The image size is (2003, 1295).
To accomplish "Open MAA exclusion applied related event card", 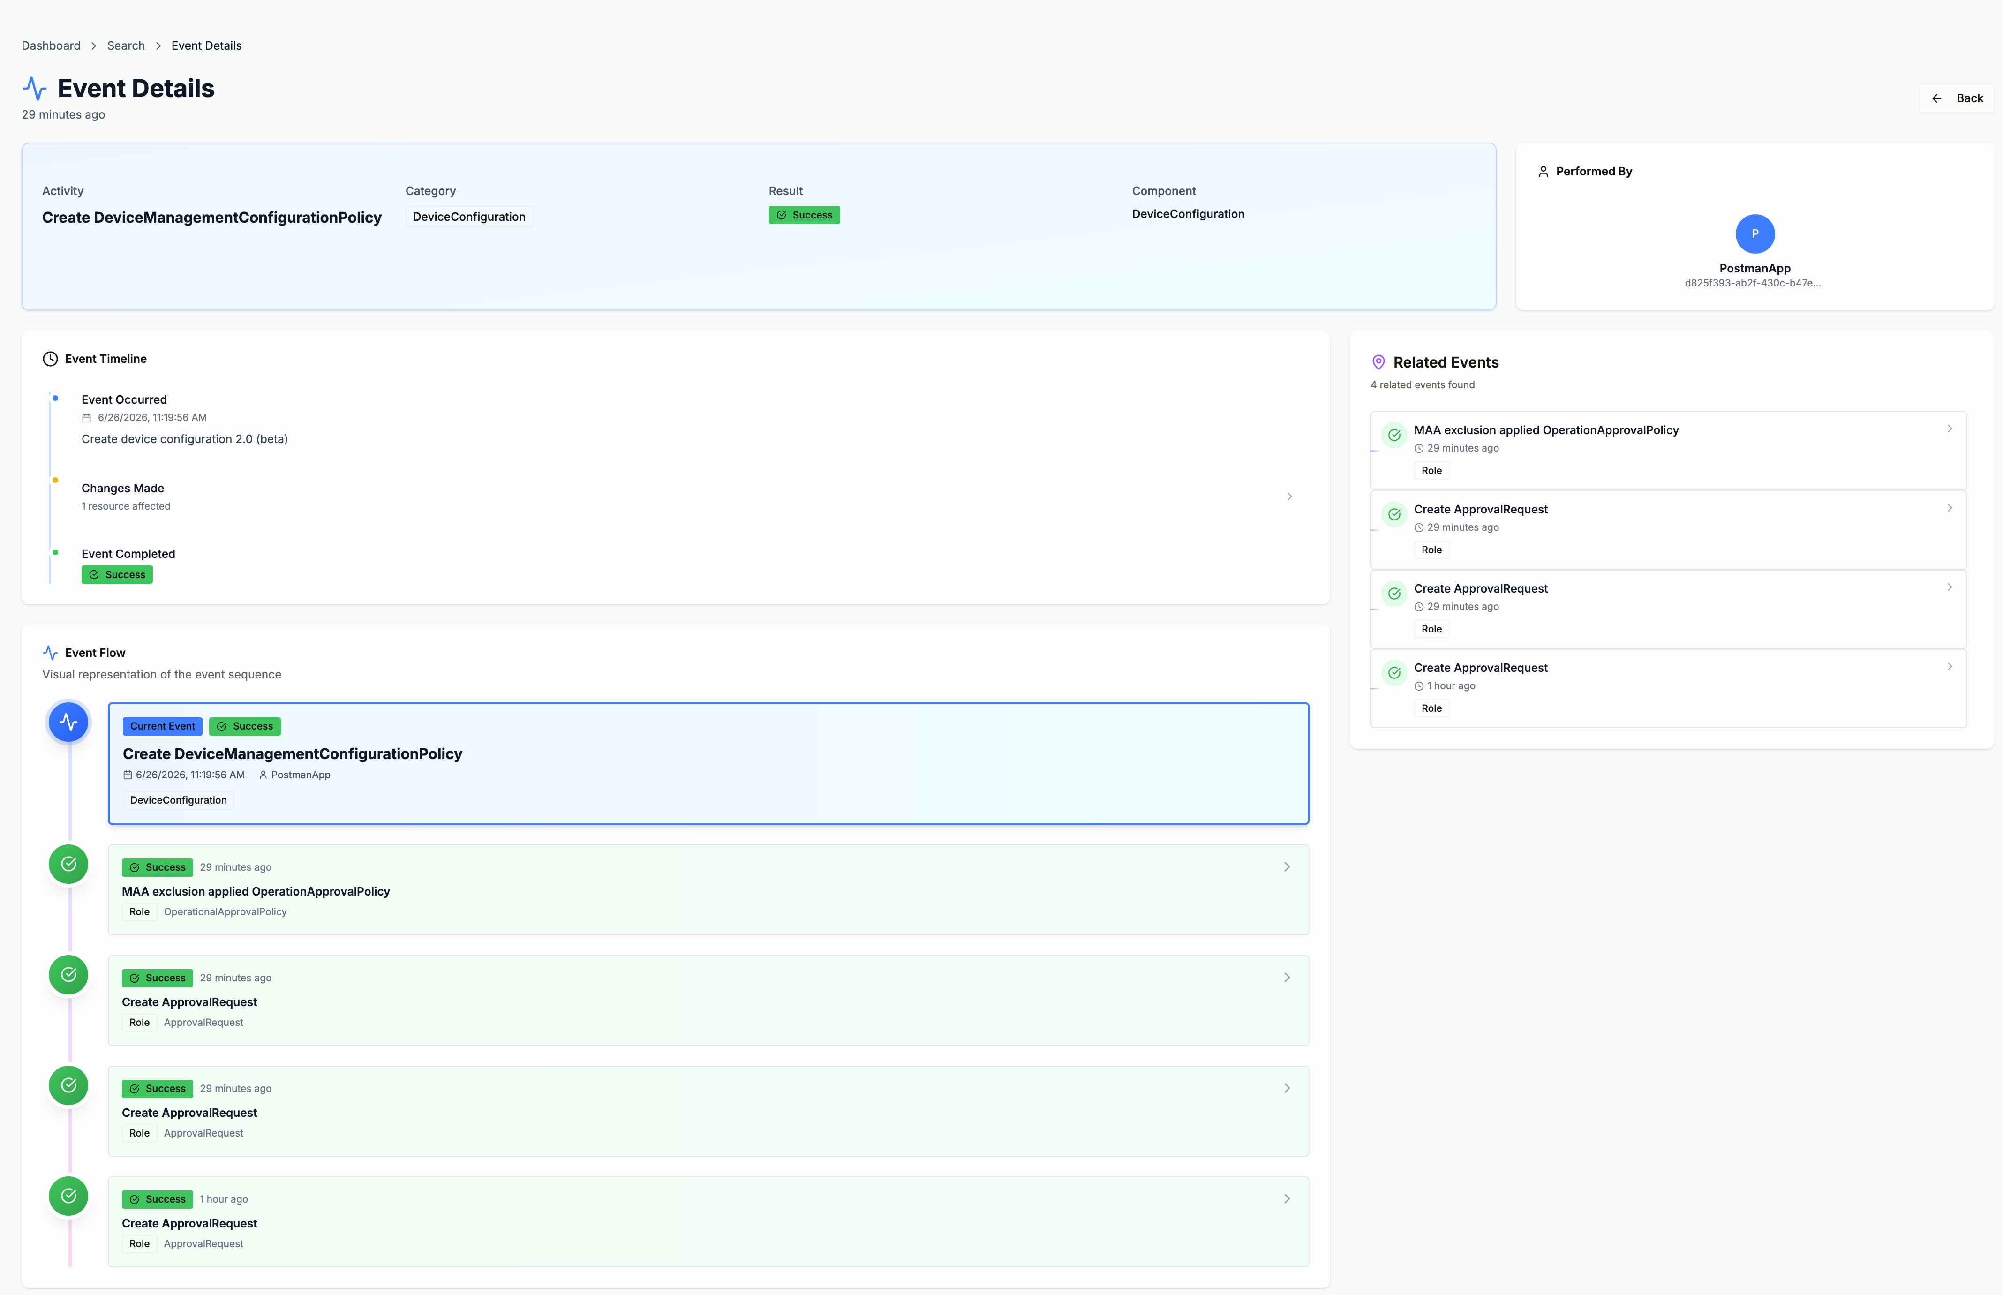I will tap(1668, 451).
